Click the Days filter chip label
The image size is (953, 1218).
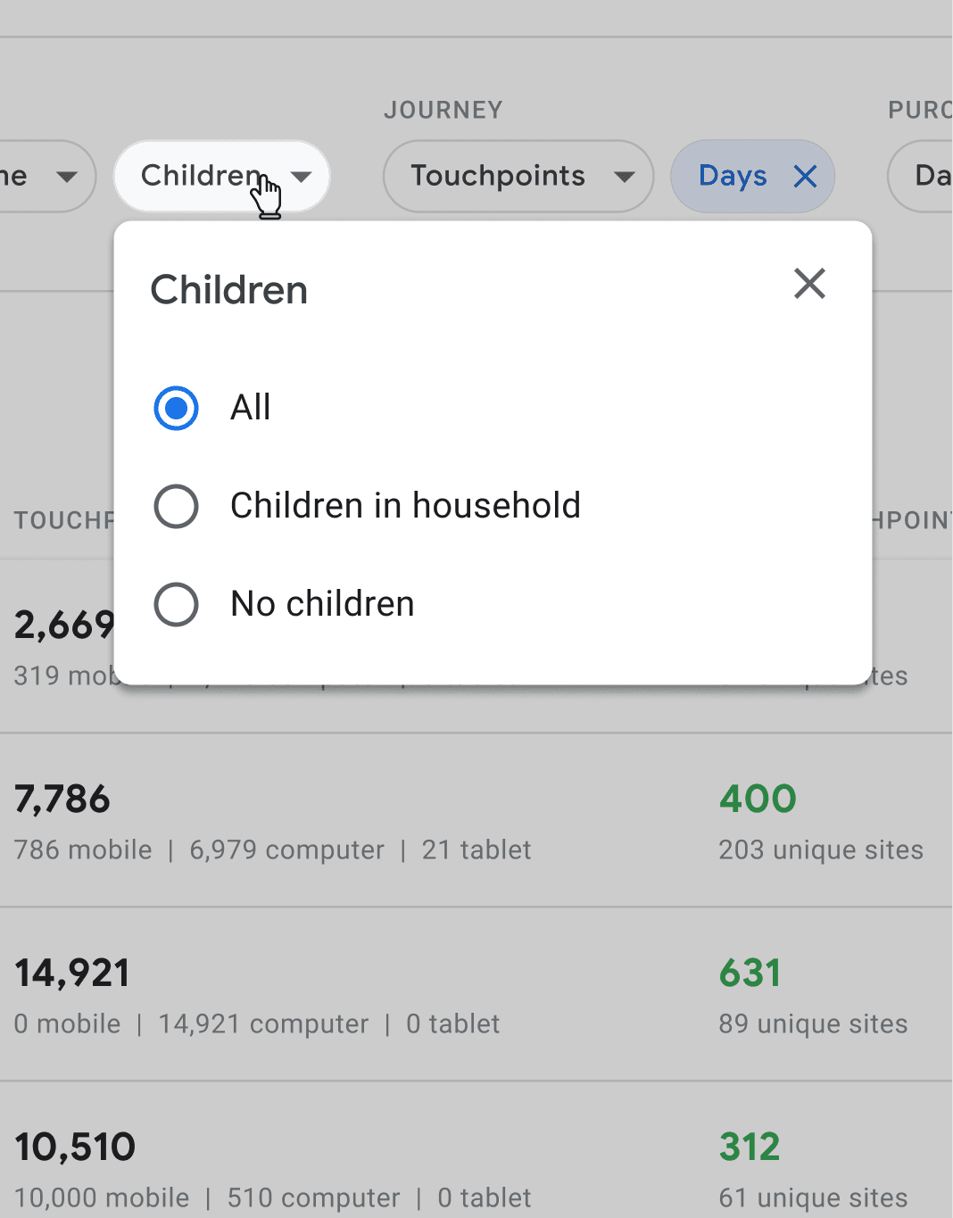pyautogui.click(x=733, y=177)
